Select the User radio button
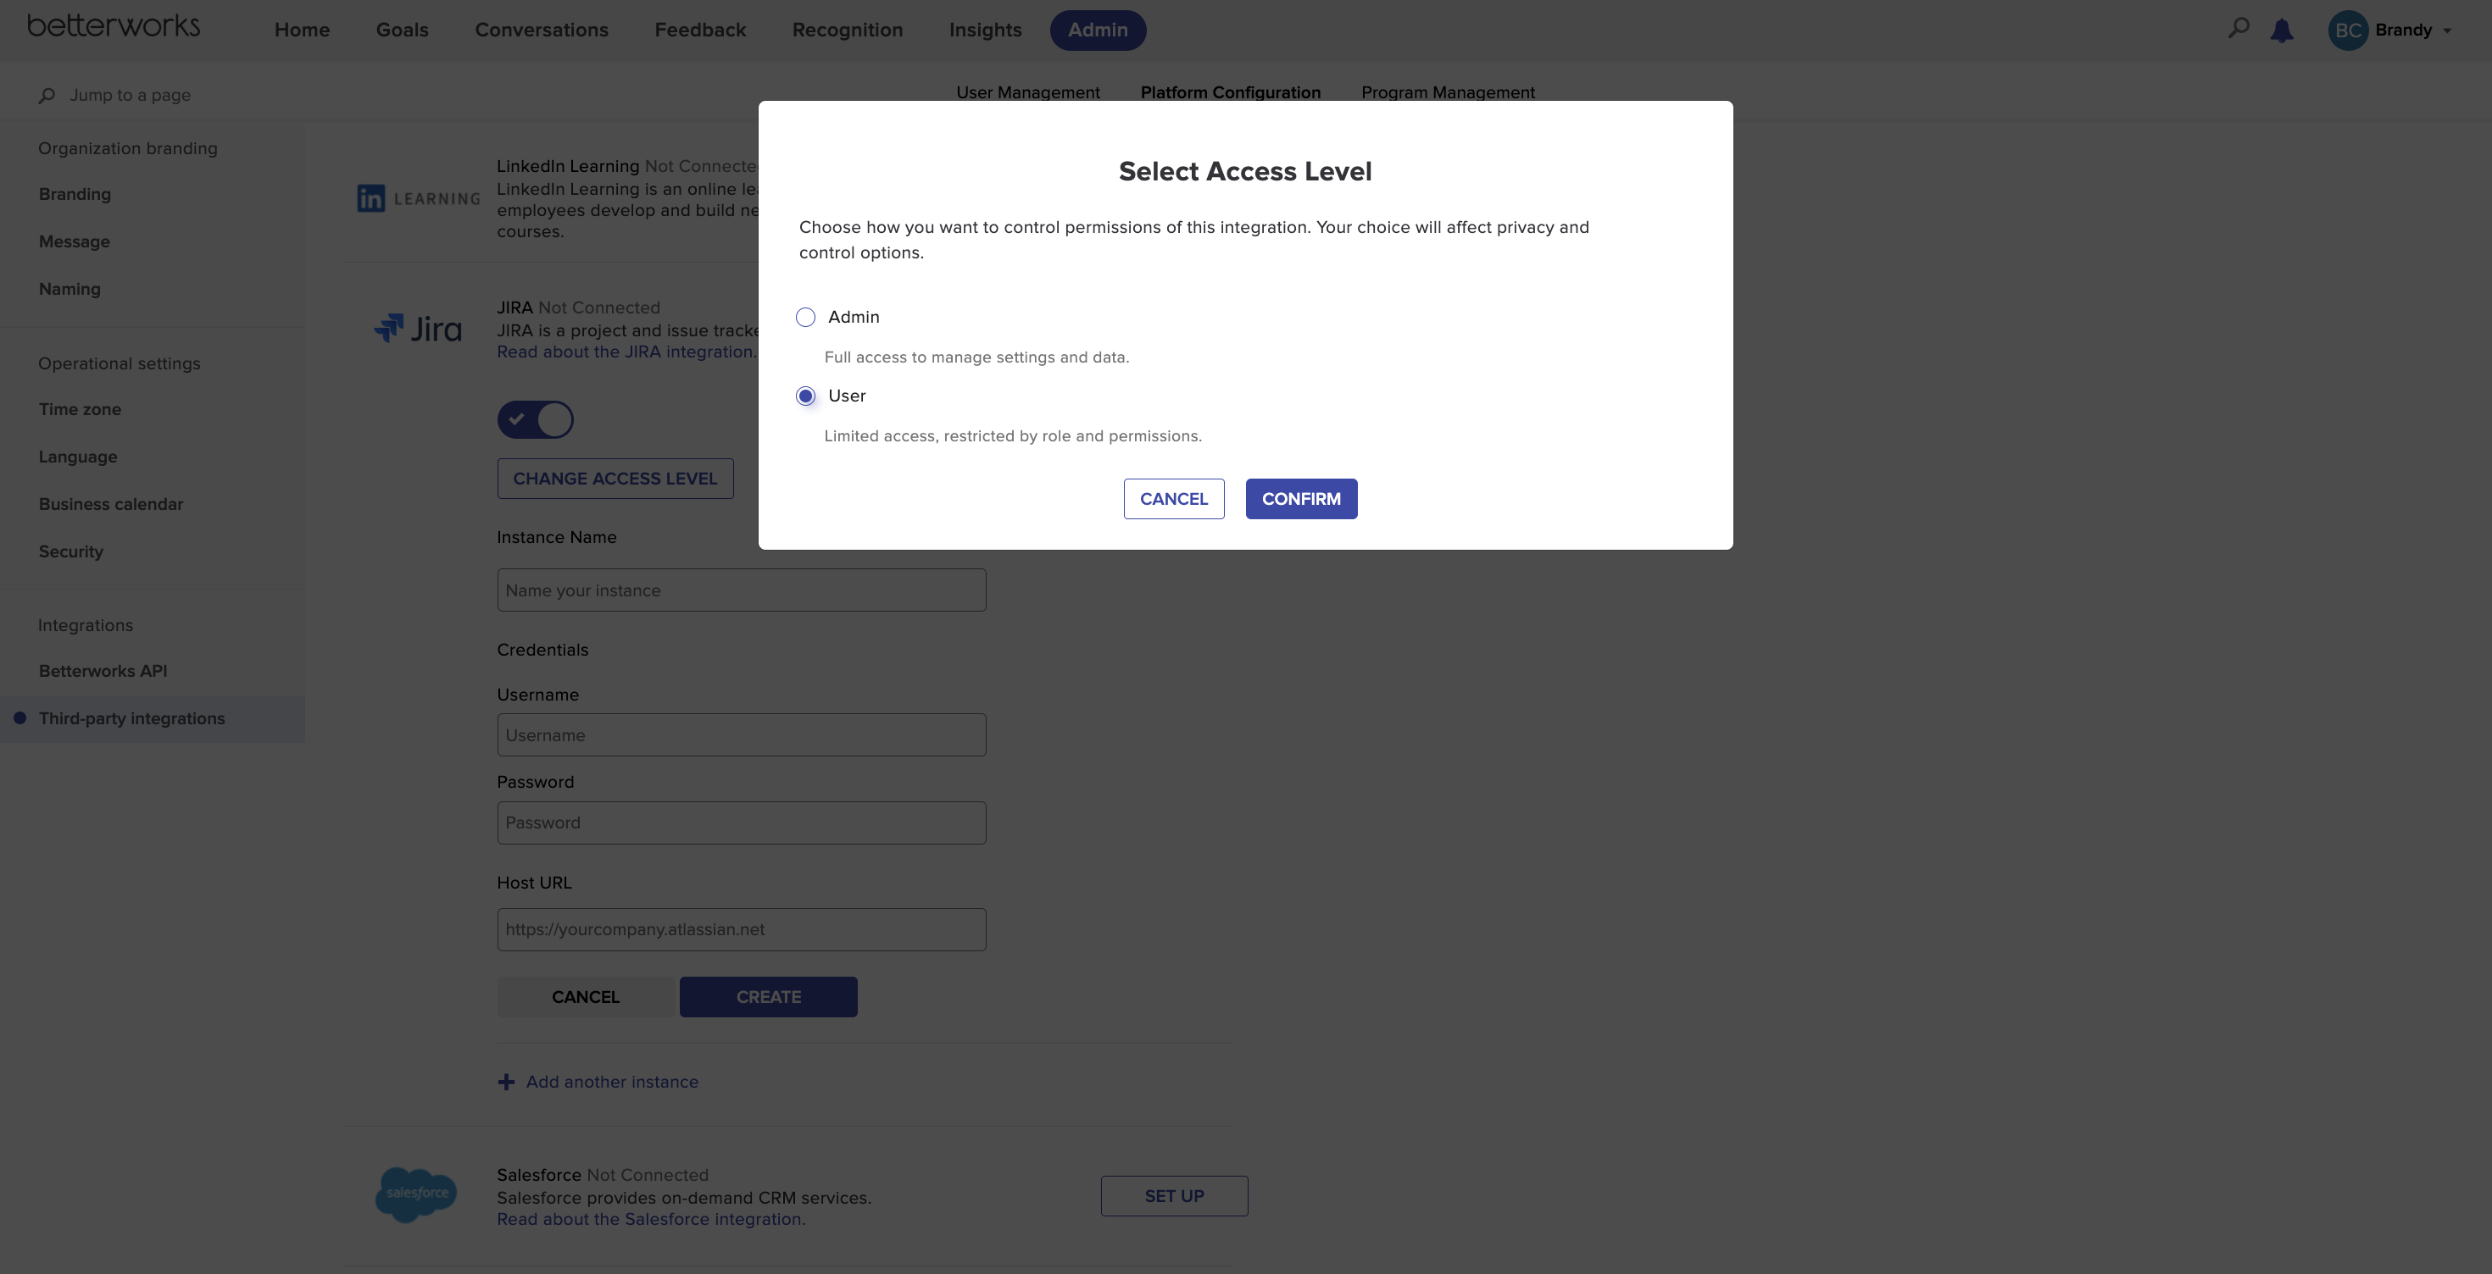Screen dimensions: 2492x1274 (x=805, y=396)
